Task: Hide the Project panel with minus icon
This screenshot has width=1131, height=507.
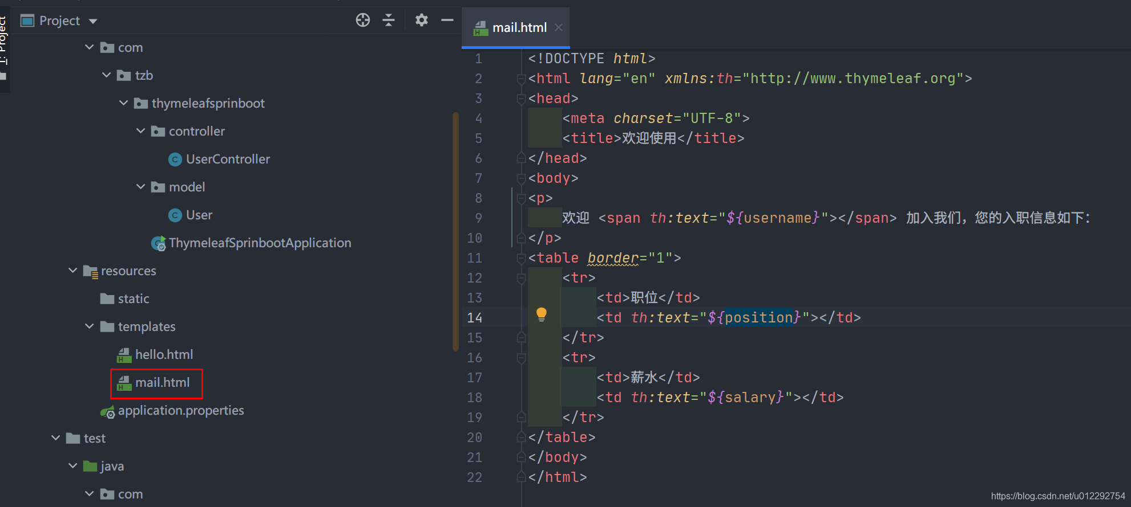Action: pyautogui.click(x=447, y=21)
